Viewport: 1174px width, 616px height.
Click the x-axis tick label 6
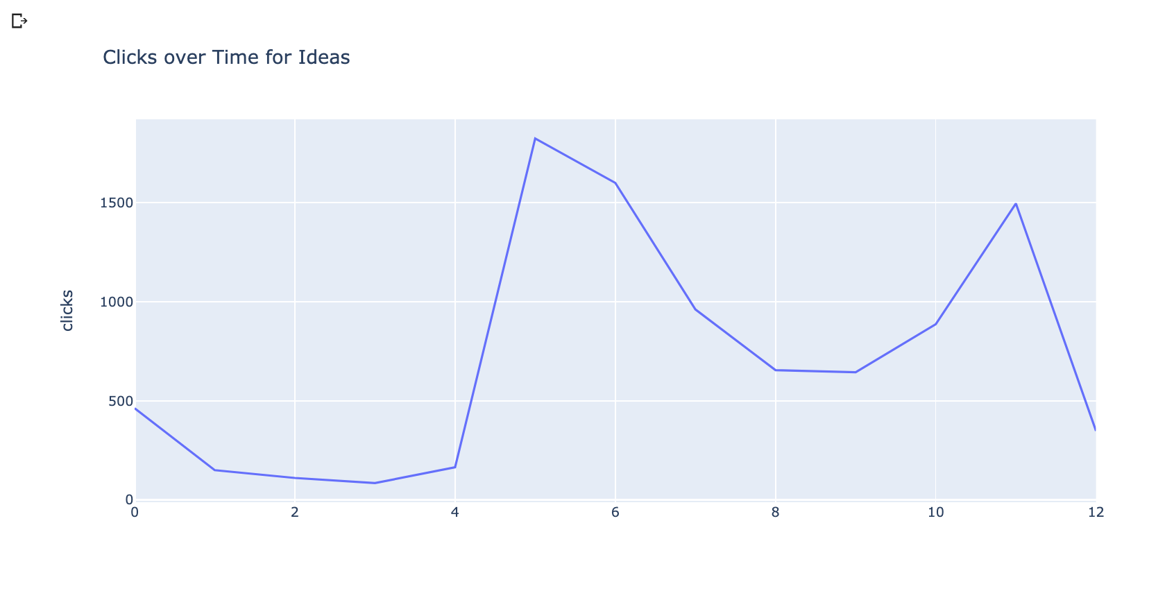615,513
